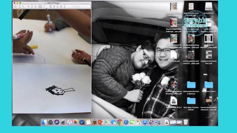Open QuickTime Player from the Dock
Viewport: 237px width, 133px height.
(x=82, y=122)
